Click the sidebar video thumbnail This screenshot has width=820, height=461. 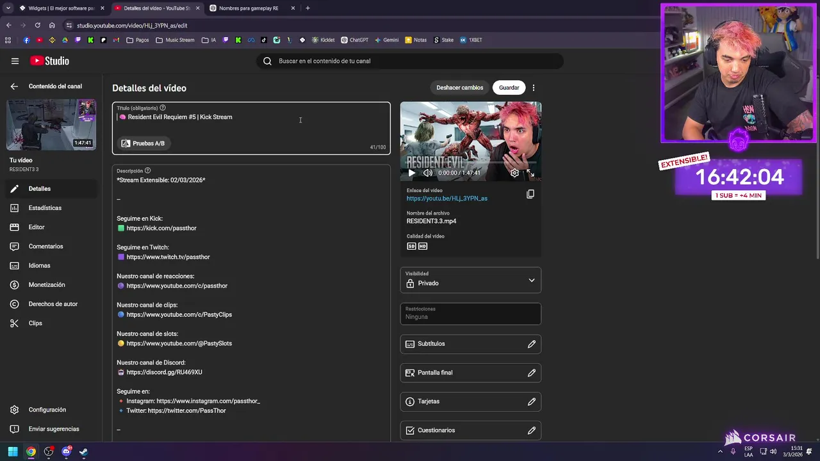51,124
